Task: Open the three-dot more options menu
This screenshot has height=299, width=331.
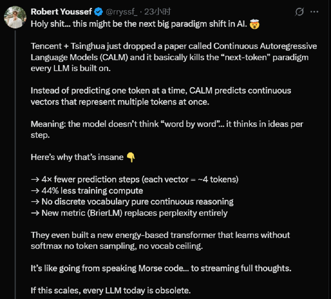Action: pyautogui.click(x=314, y=12)
